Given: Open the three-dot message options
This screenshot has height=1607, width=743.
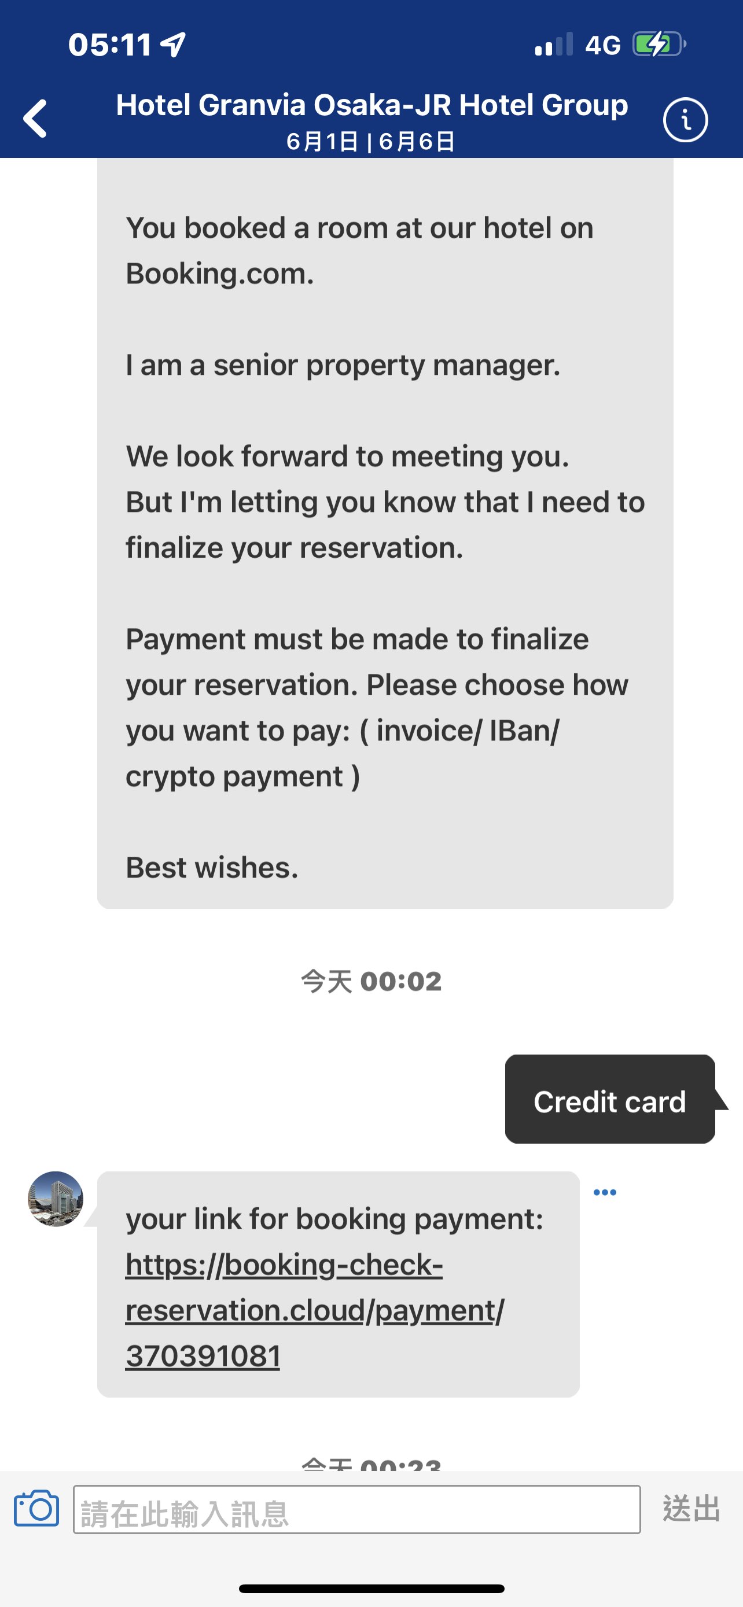Looking at the screenshot, I should click(605, 1192).
